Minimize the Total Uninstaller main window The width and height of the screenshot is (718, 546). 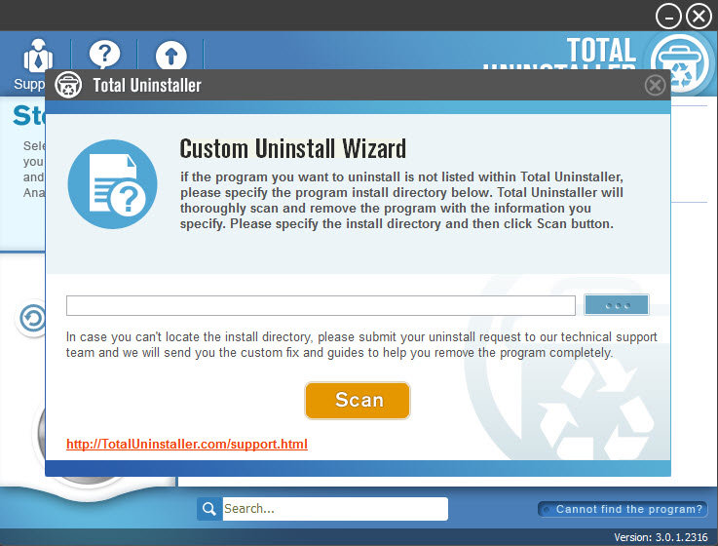(x=668, y=17)
